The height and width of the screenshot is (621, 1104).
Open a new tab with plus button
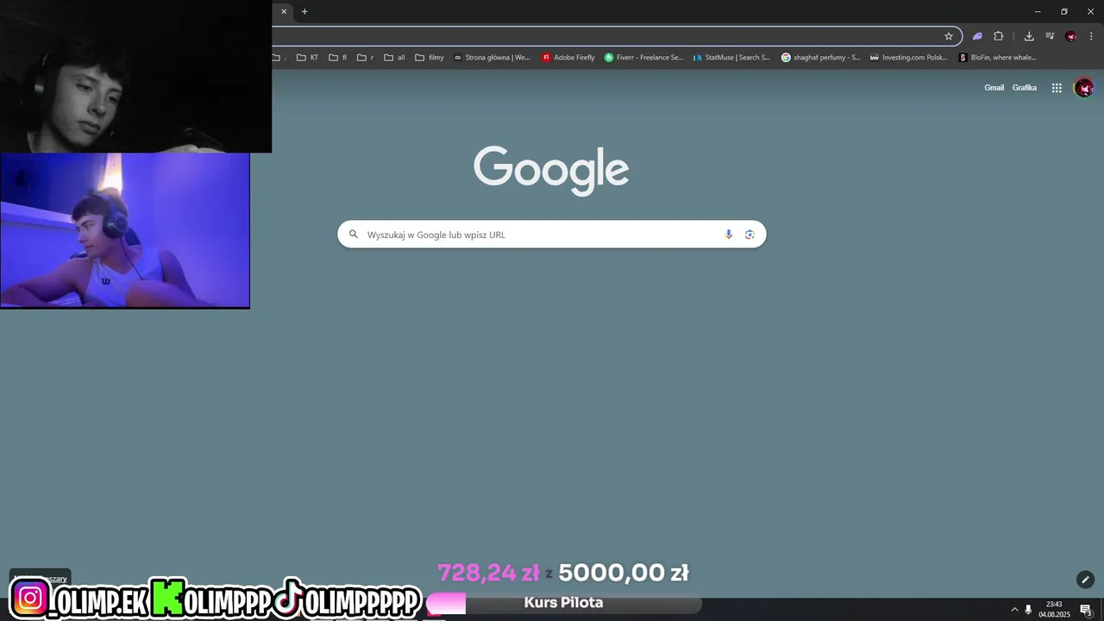click(x=304, y=11)
